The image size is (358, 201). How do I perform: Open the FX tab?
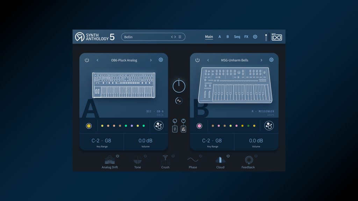click(x=246, y=37)
